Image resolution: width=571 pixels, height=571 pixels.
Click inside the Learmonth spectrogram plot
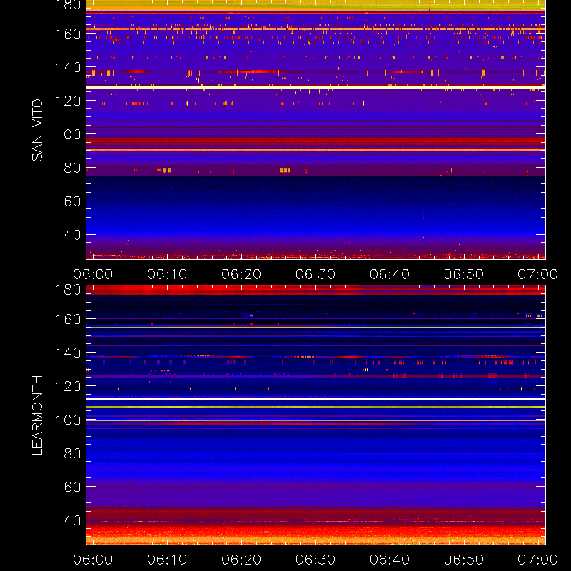pyautogui.click(x=315, y=415)
